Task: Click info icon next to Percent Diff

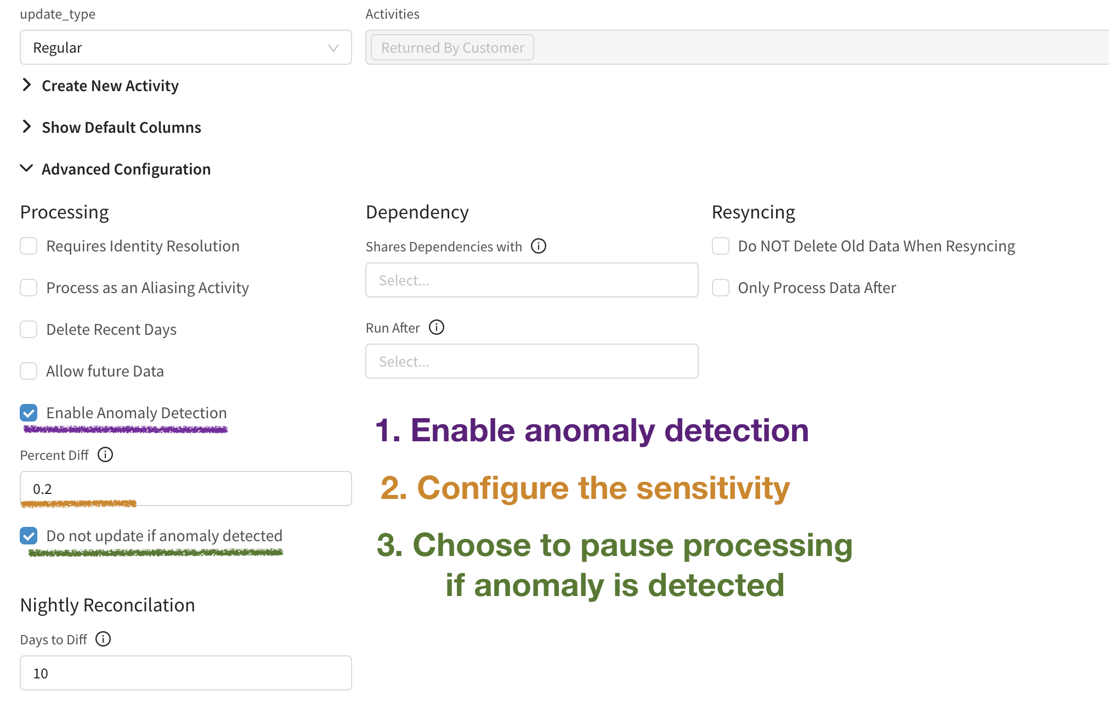Action: (x=105, y=454)
